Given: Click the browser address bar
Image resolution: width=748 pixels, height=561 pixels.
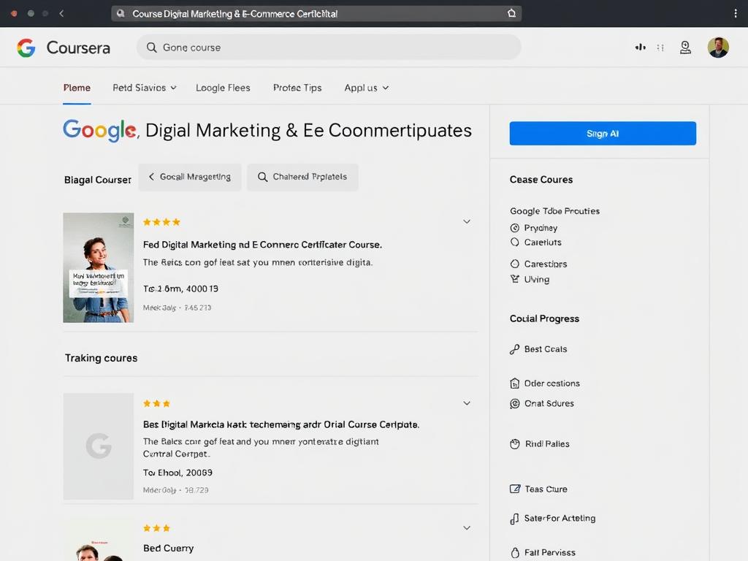Looking at the screenshot, I should 316,13.
